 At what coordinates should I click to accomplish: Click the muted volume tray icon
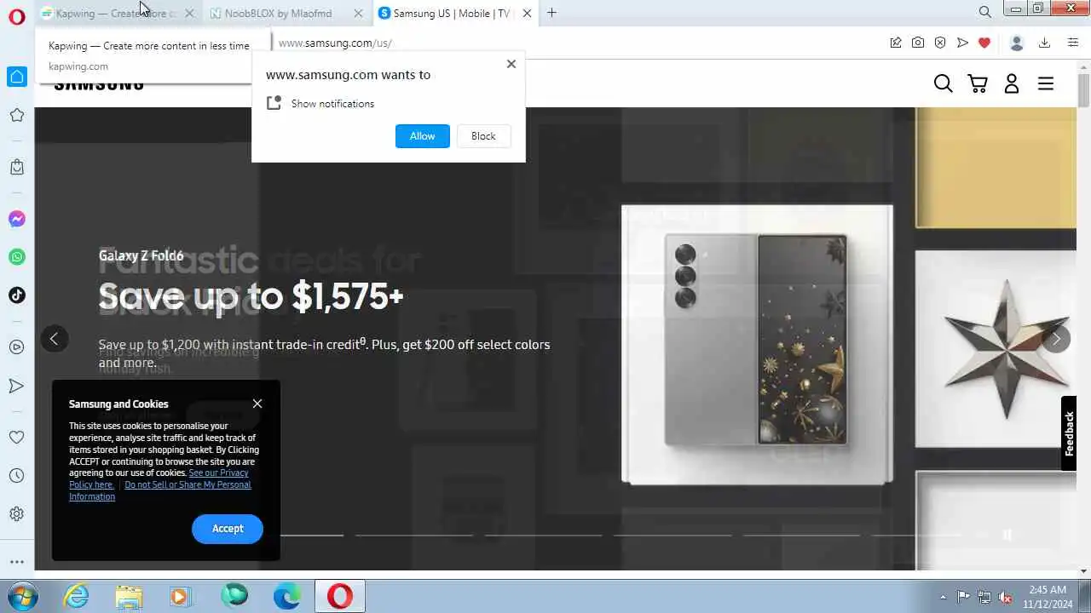(1006, 597)
